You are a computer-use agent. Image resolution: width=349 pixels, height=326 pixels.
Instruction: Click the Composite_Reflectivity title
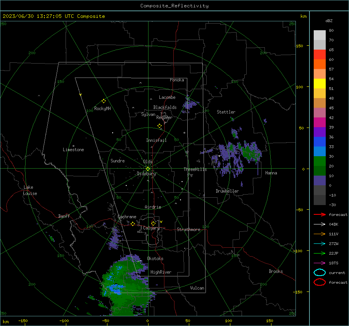point(174,6)
